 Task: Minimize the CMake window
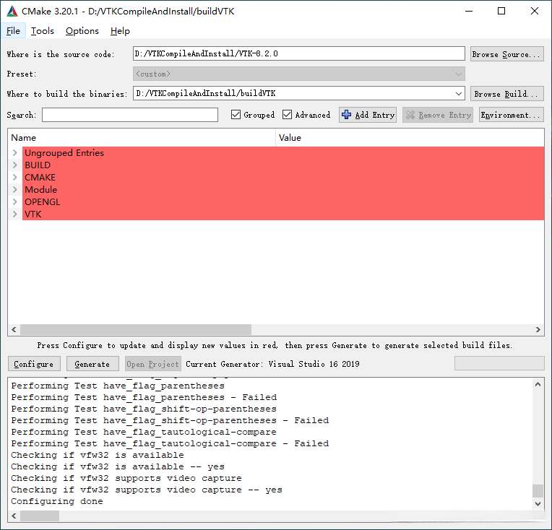(x=469, y=12)
